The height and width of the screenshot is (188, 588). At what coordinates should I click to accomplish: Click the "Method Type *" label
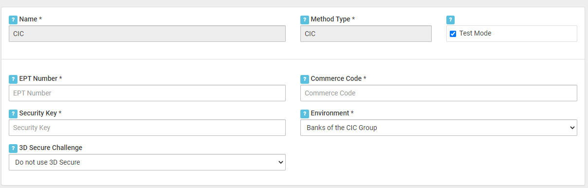333,19
